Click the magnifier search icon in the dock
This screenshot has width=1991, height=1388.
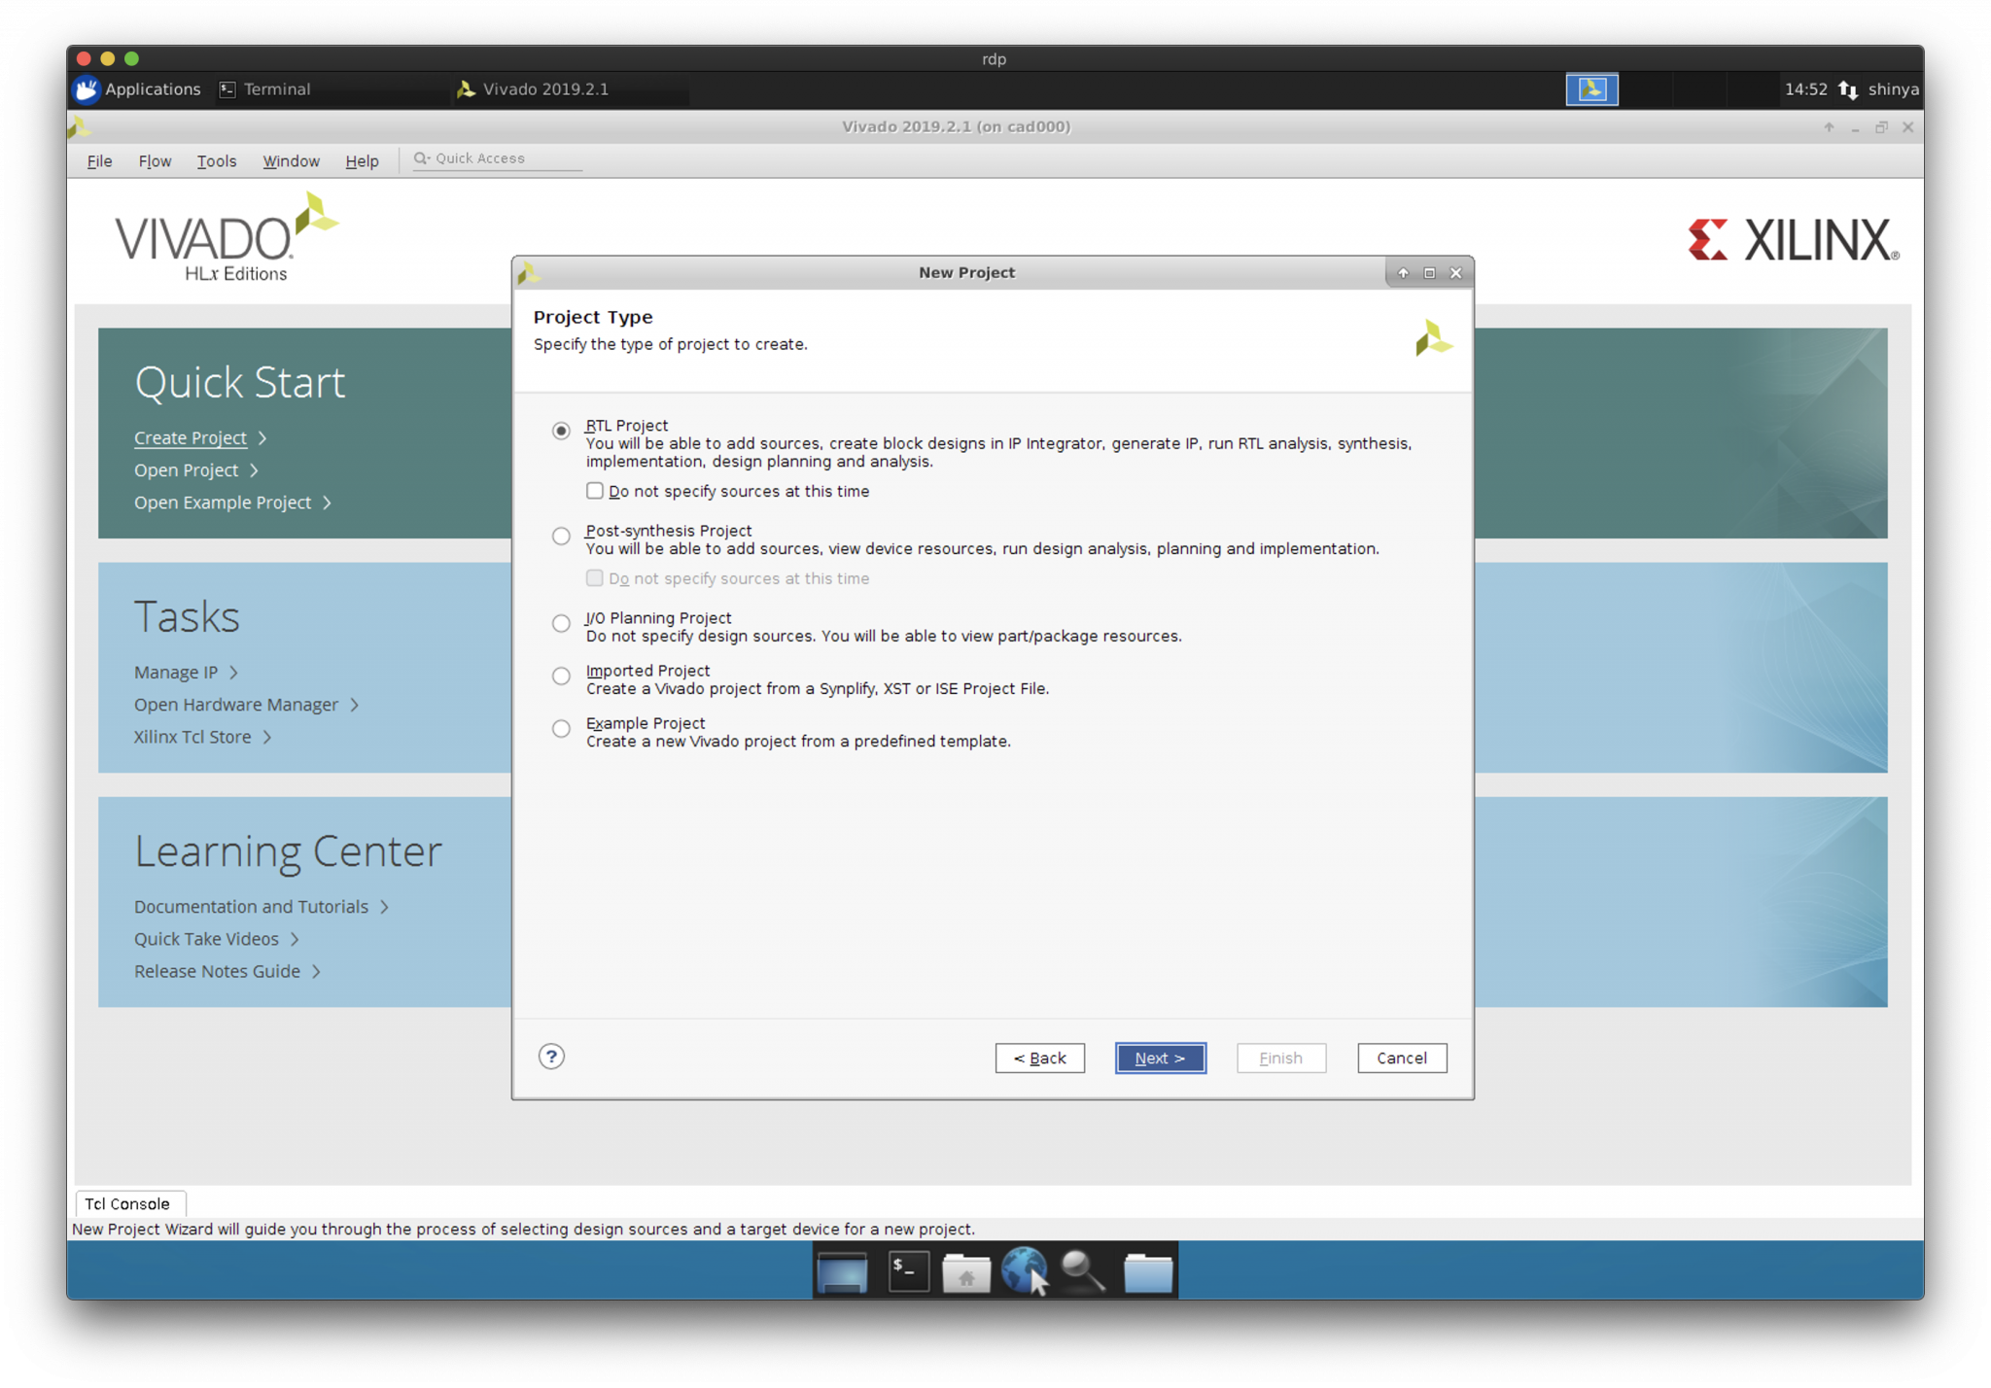point(1082,1271)
